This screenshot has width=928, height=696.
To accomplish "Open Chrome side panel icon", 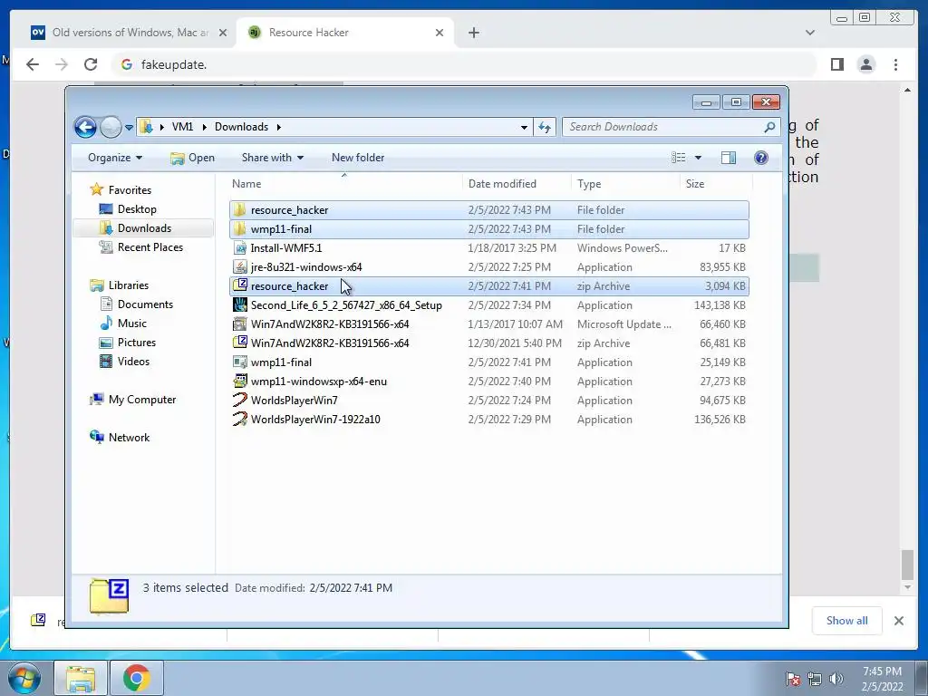I will [836, 64].
